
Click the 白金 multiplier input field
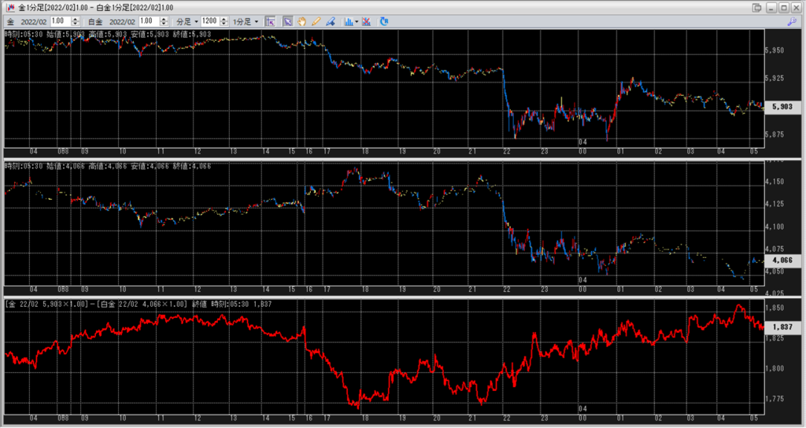tap(149, 21)
